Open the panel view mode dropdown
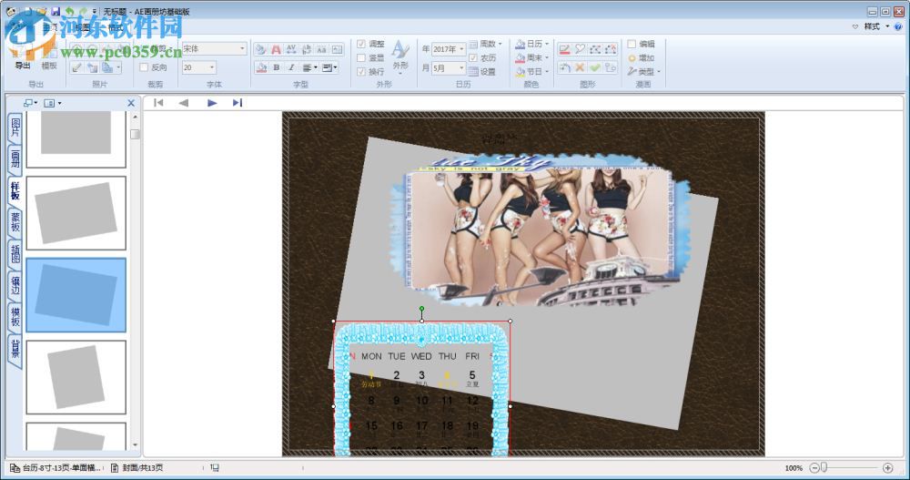 tap(52, 103)
